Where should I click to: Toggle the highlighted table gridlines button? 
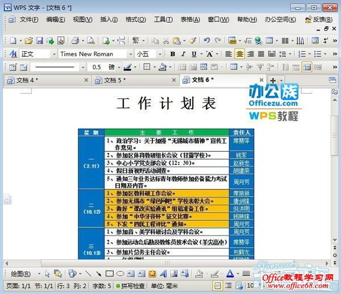[x=307, y=67]
